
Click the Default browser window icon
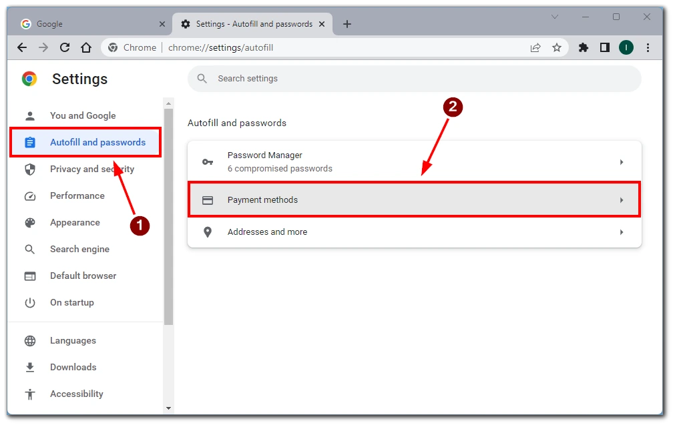point(29,276)
